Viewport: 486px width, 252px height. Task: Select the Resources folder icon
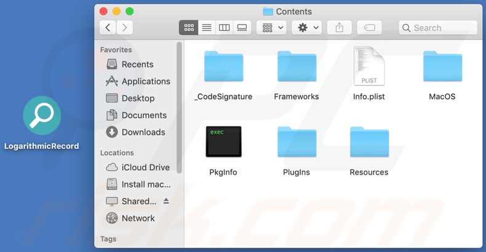click(369, 142)
